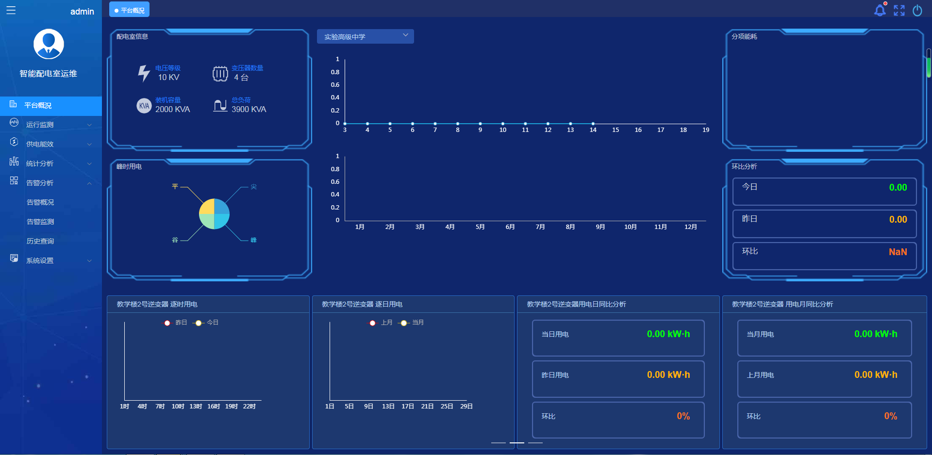The image size is (932, 455).
Task: Expand the 统计分析 submenu arrow
Action: tap(89, 163)
